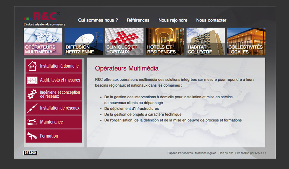Viewport: 289px width, 169px height.
Task: Click the house icon for Installation à domicile
Action: pos(32,66)
